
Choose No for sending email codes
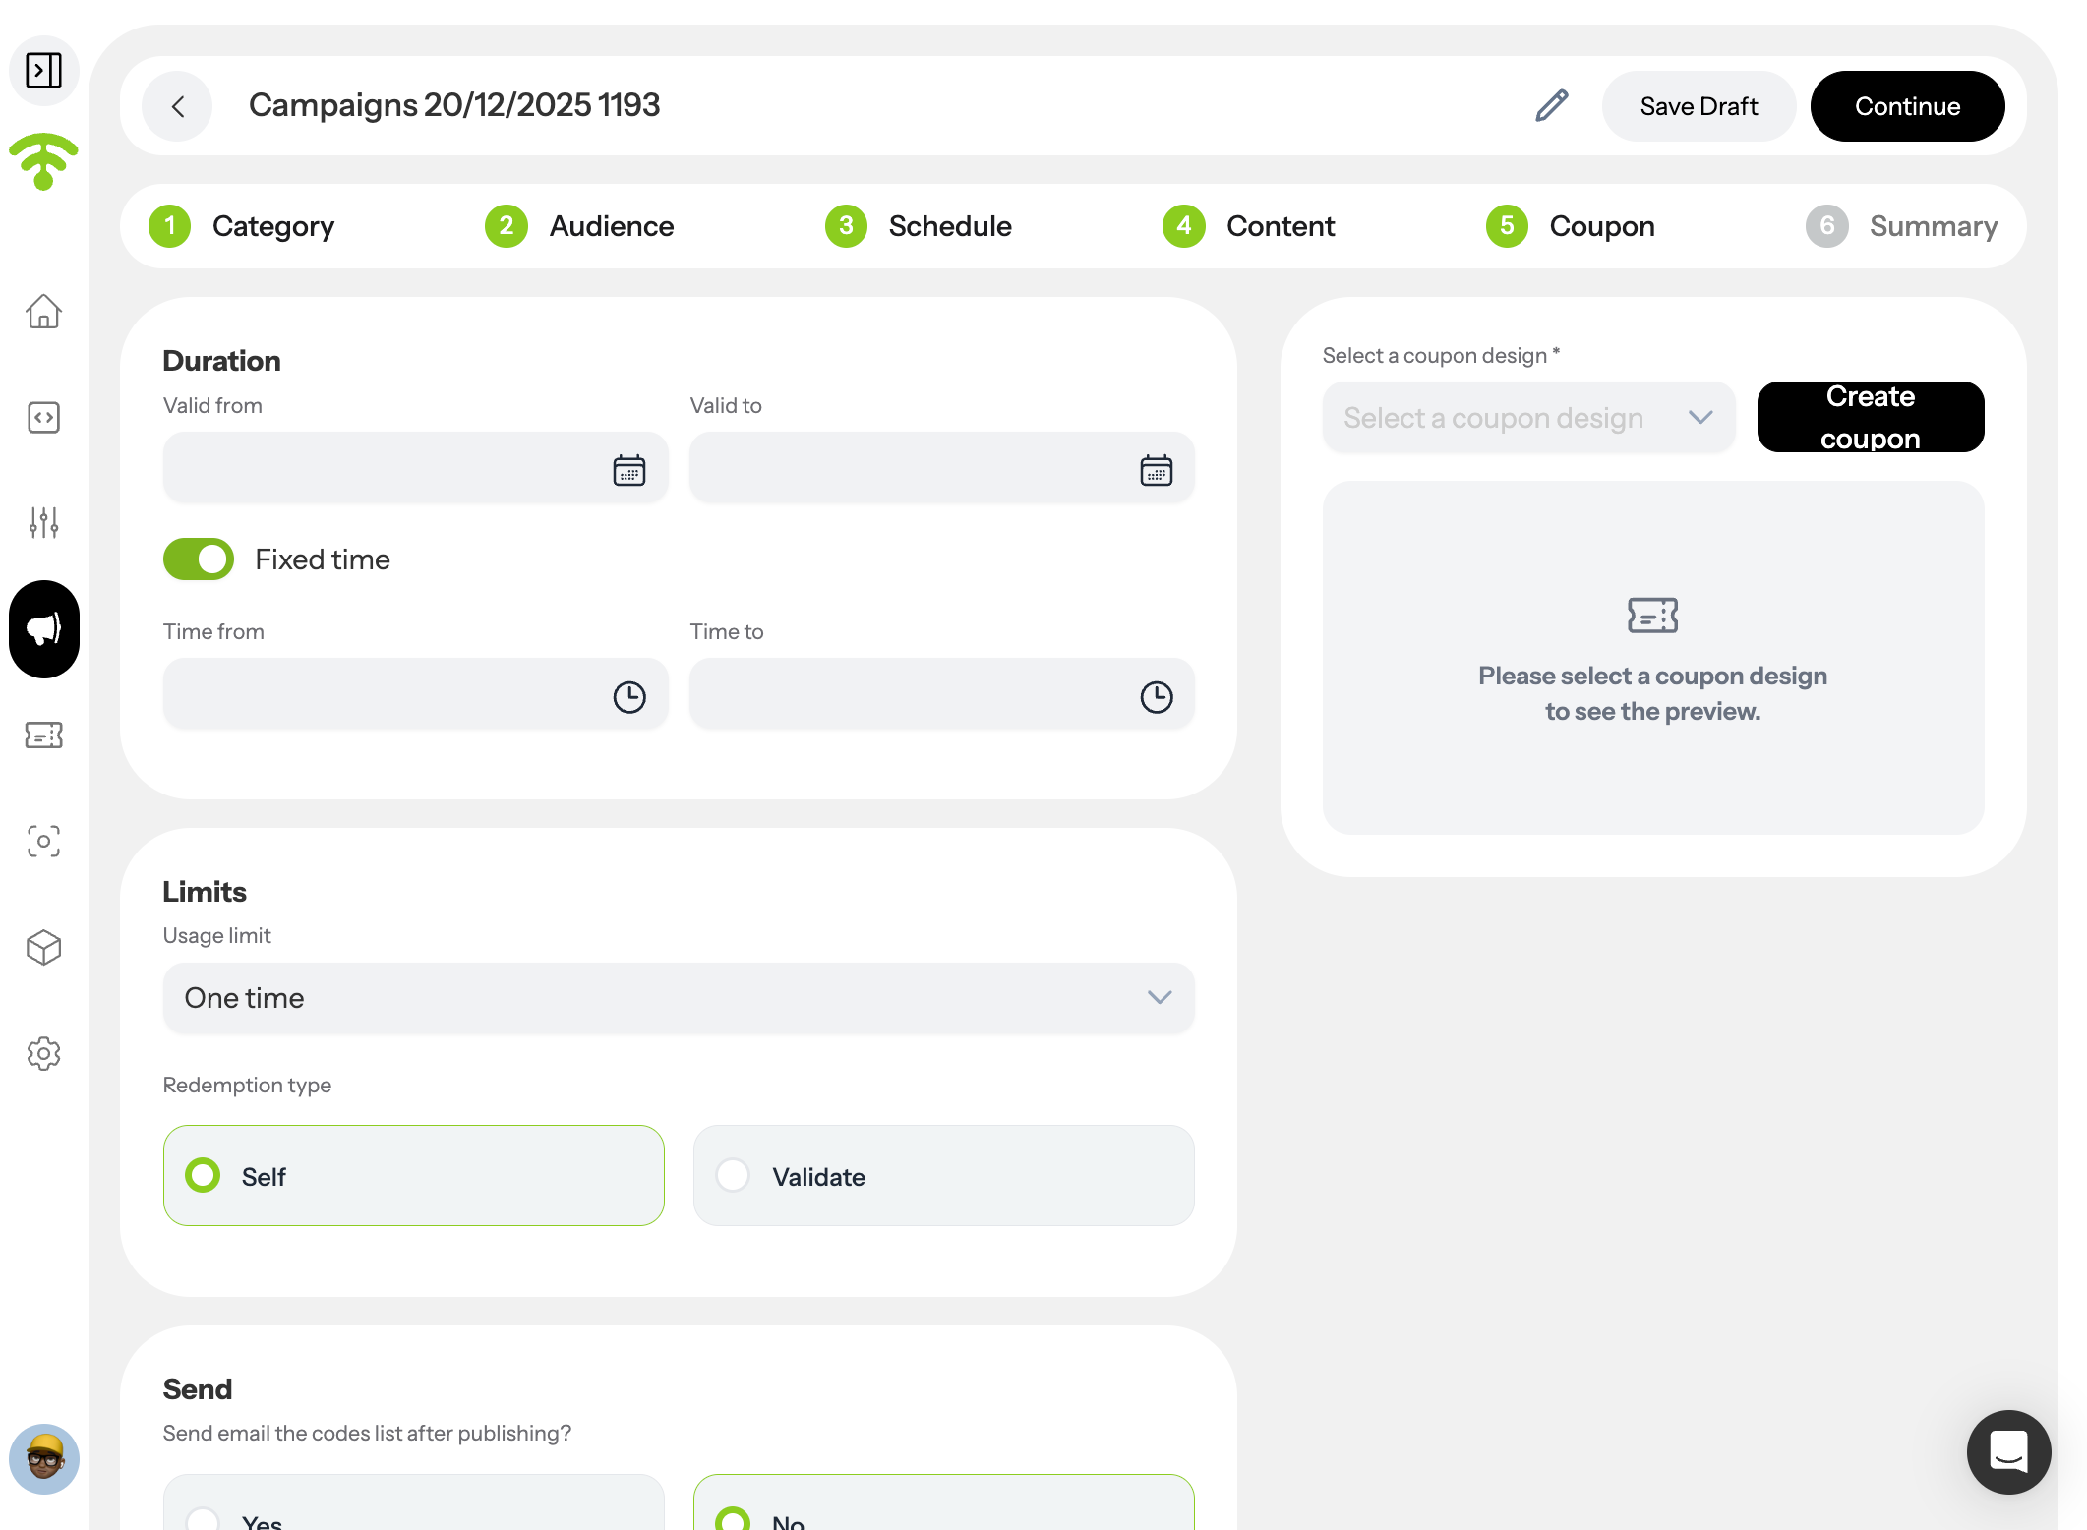click(x=944, y=1502)
